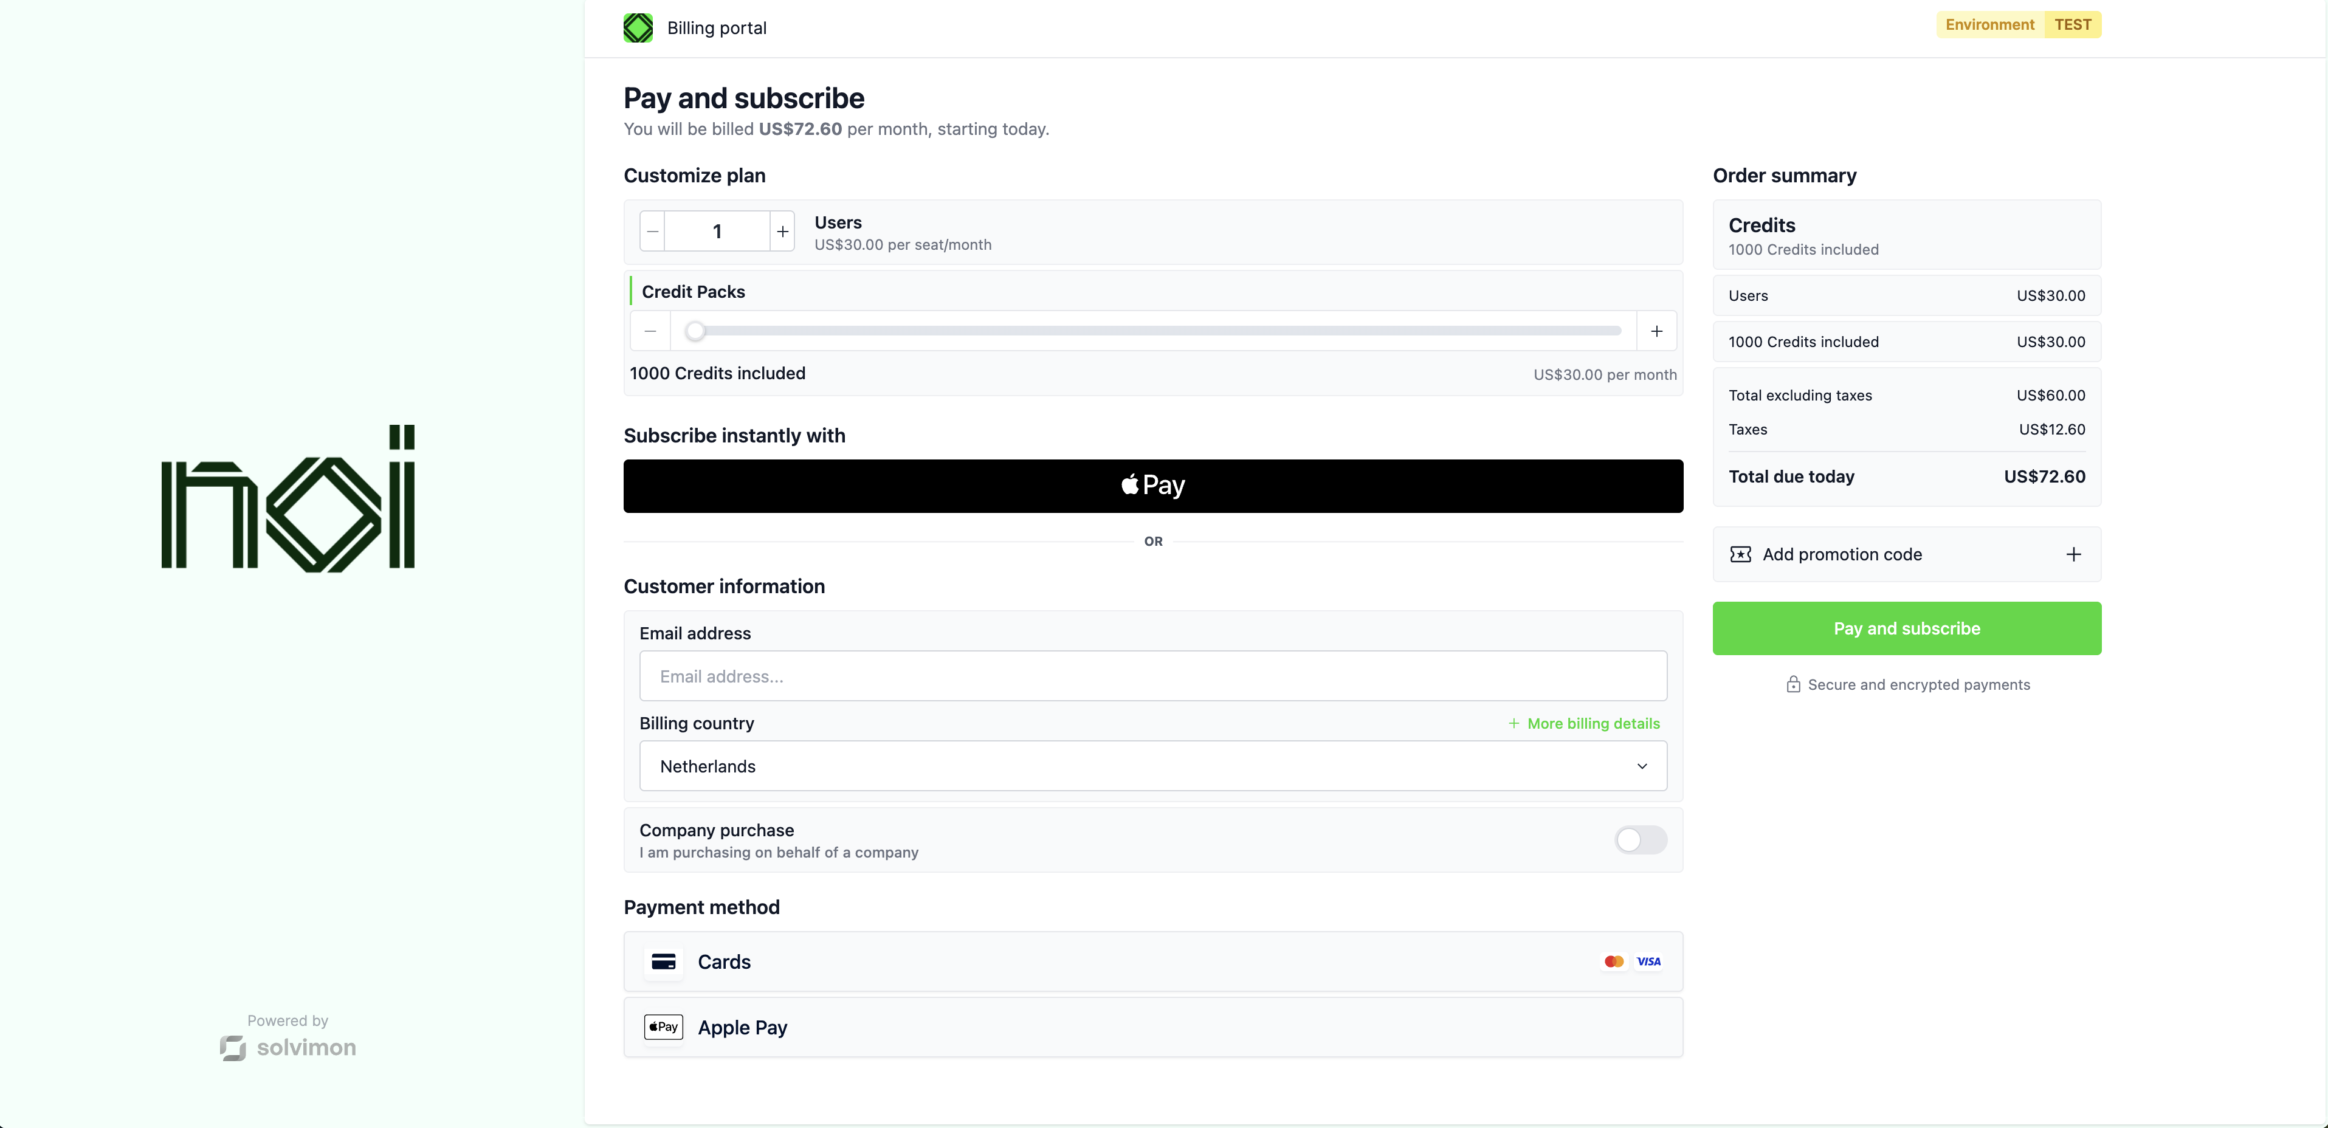Click the green Pay and subscribe button
The image size is (2328, 1128).
click(1906, 628)
